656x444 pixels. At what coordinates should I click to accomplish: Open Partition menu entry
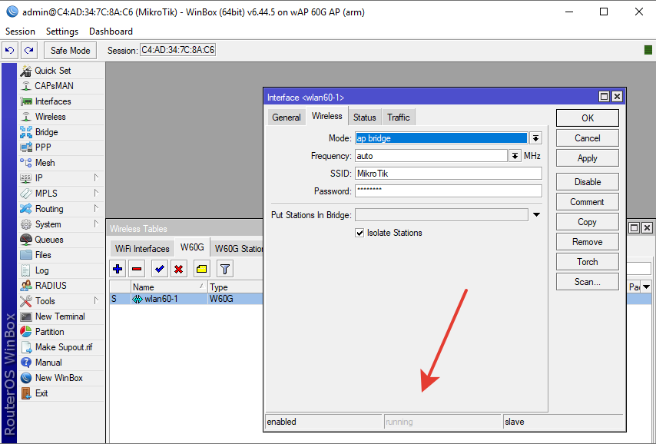[61, 332]
